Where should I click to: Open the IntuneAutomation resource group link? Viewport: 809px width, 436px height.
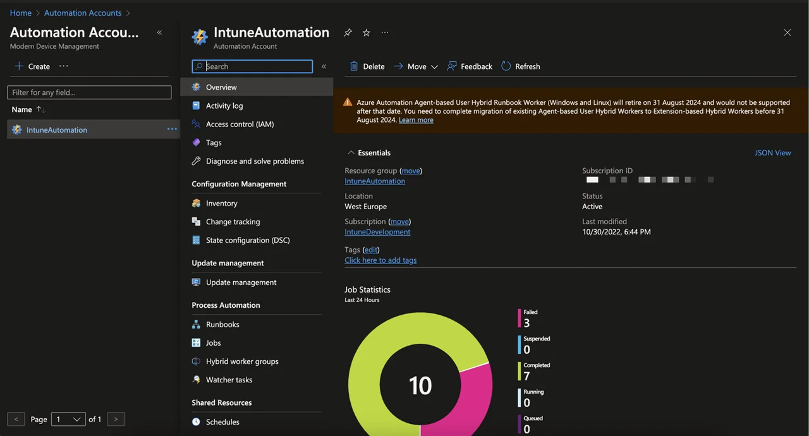pyautogui.click(x=375, y=181)
